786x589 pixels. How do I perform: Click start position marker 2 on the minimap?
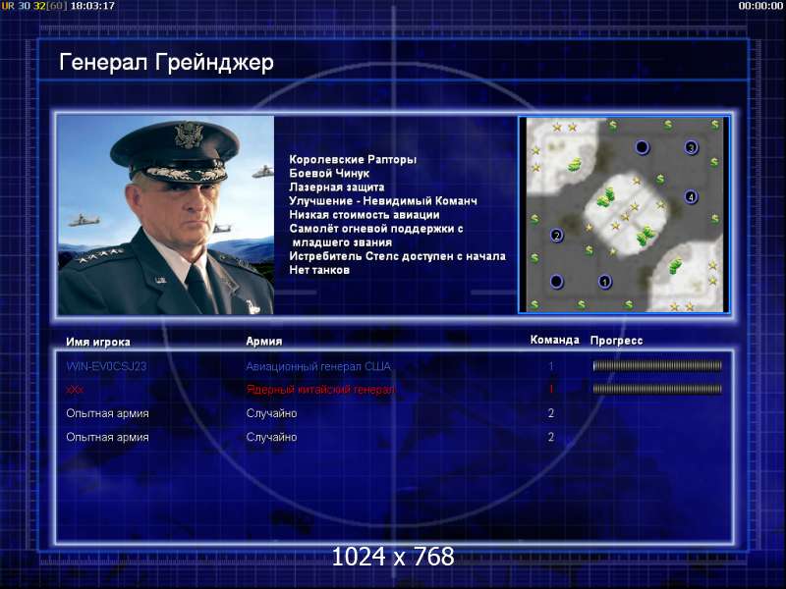[x=556, y=235]
